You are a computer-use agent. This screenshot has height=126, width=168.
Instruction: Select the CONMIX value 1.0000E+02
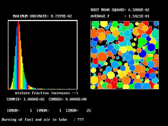(34, 99)
